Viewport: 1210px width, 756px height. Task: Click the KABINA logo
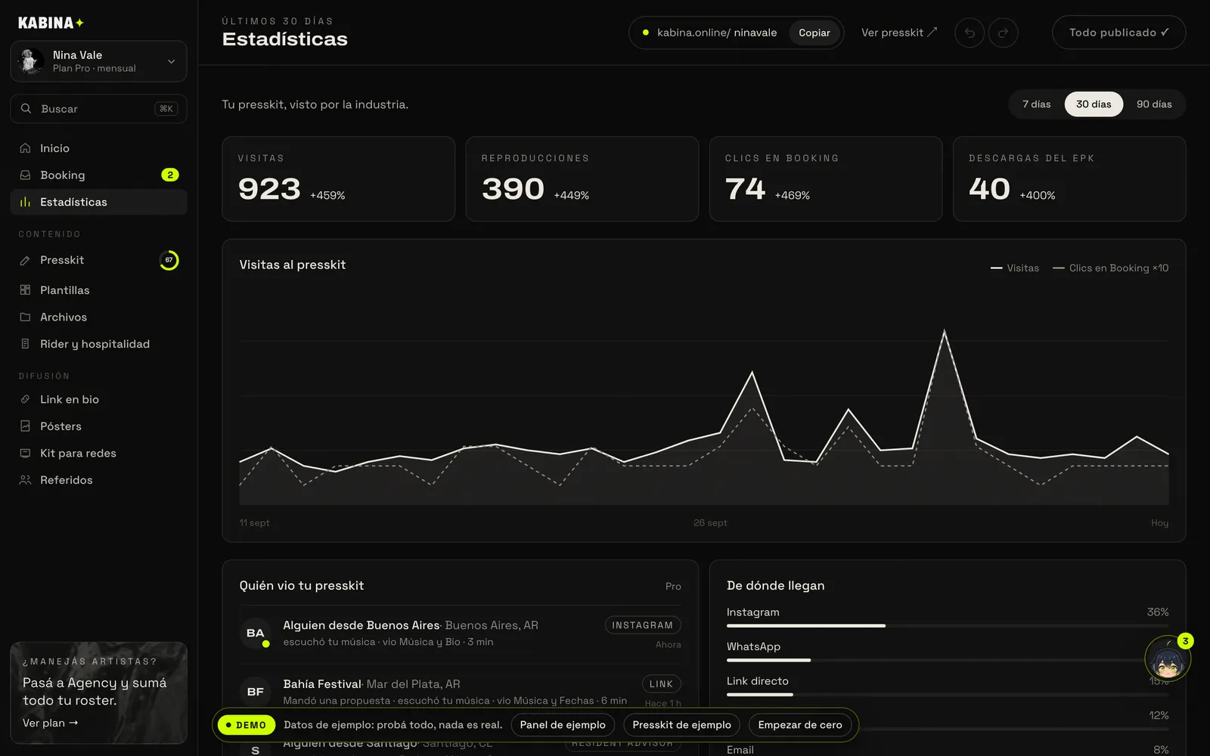(x=51, y=23)
